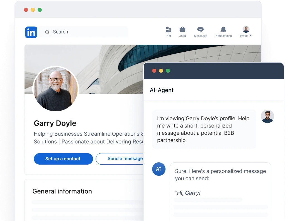Click the AI-Agent window title
Image resolution: width=292 pixels, height=221 pixels.
click(x=161, y=90)
